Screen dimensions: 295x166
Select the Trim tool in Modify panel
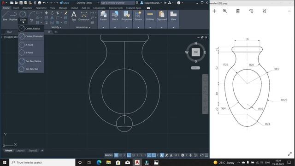tap(58, 13)
